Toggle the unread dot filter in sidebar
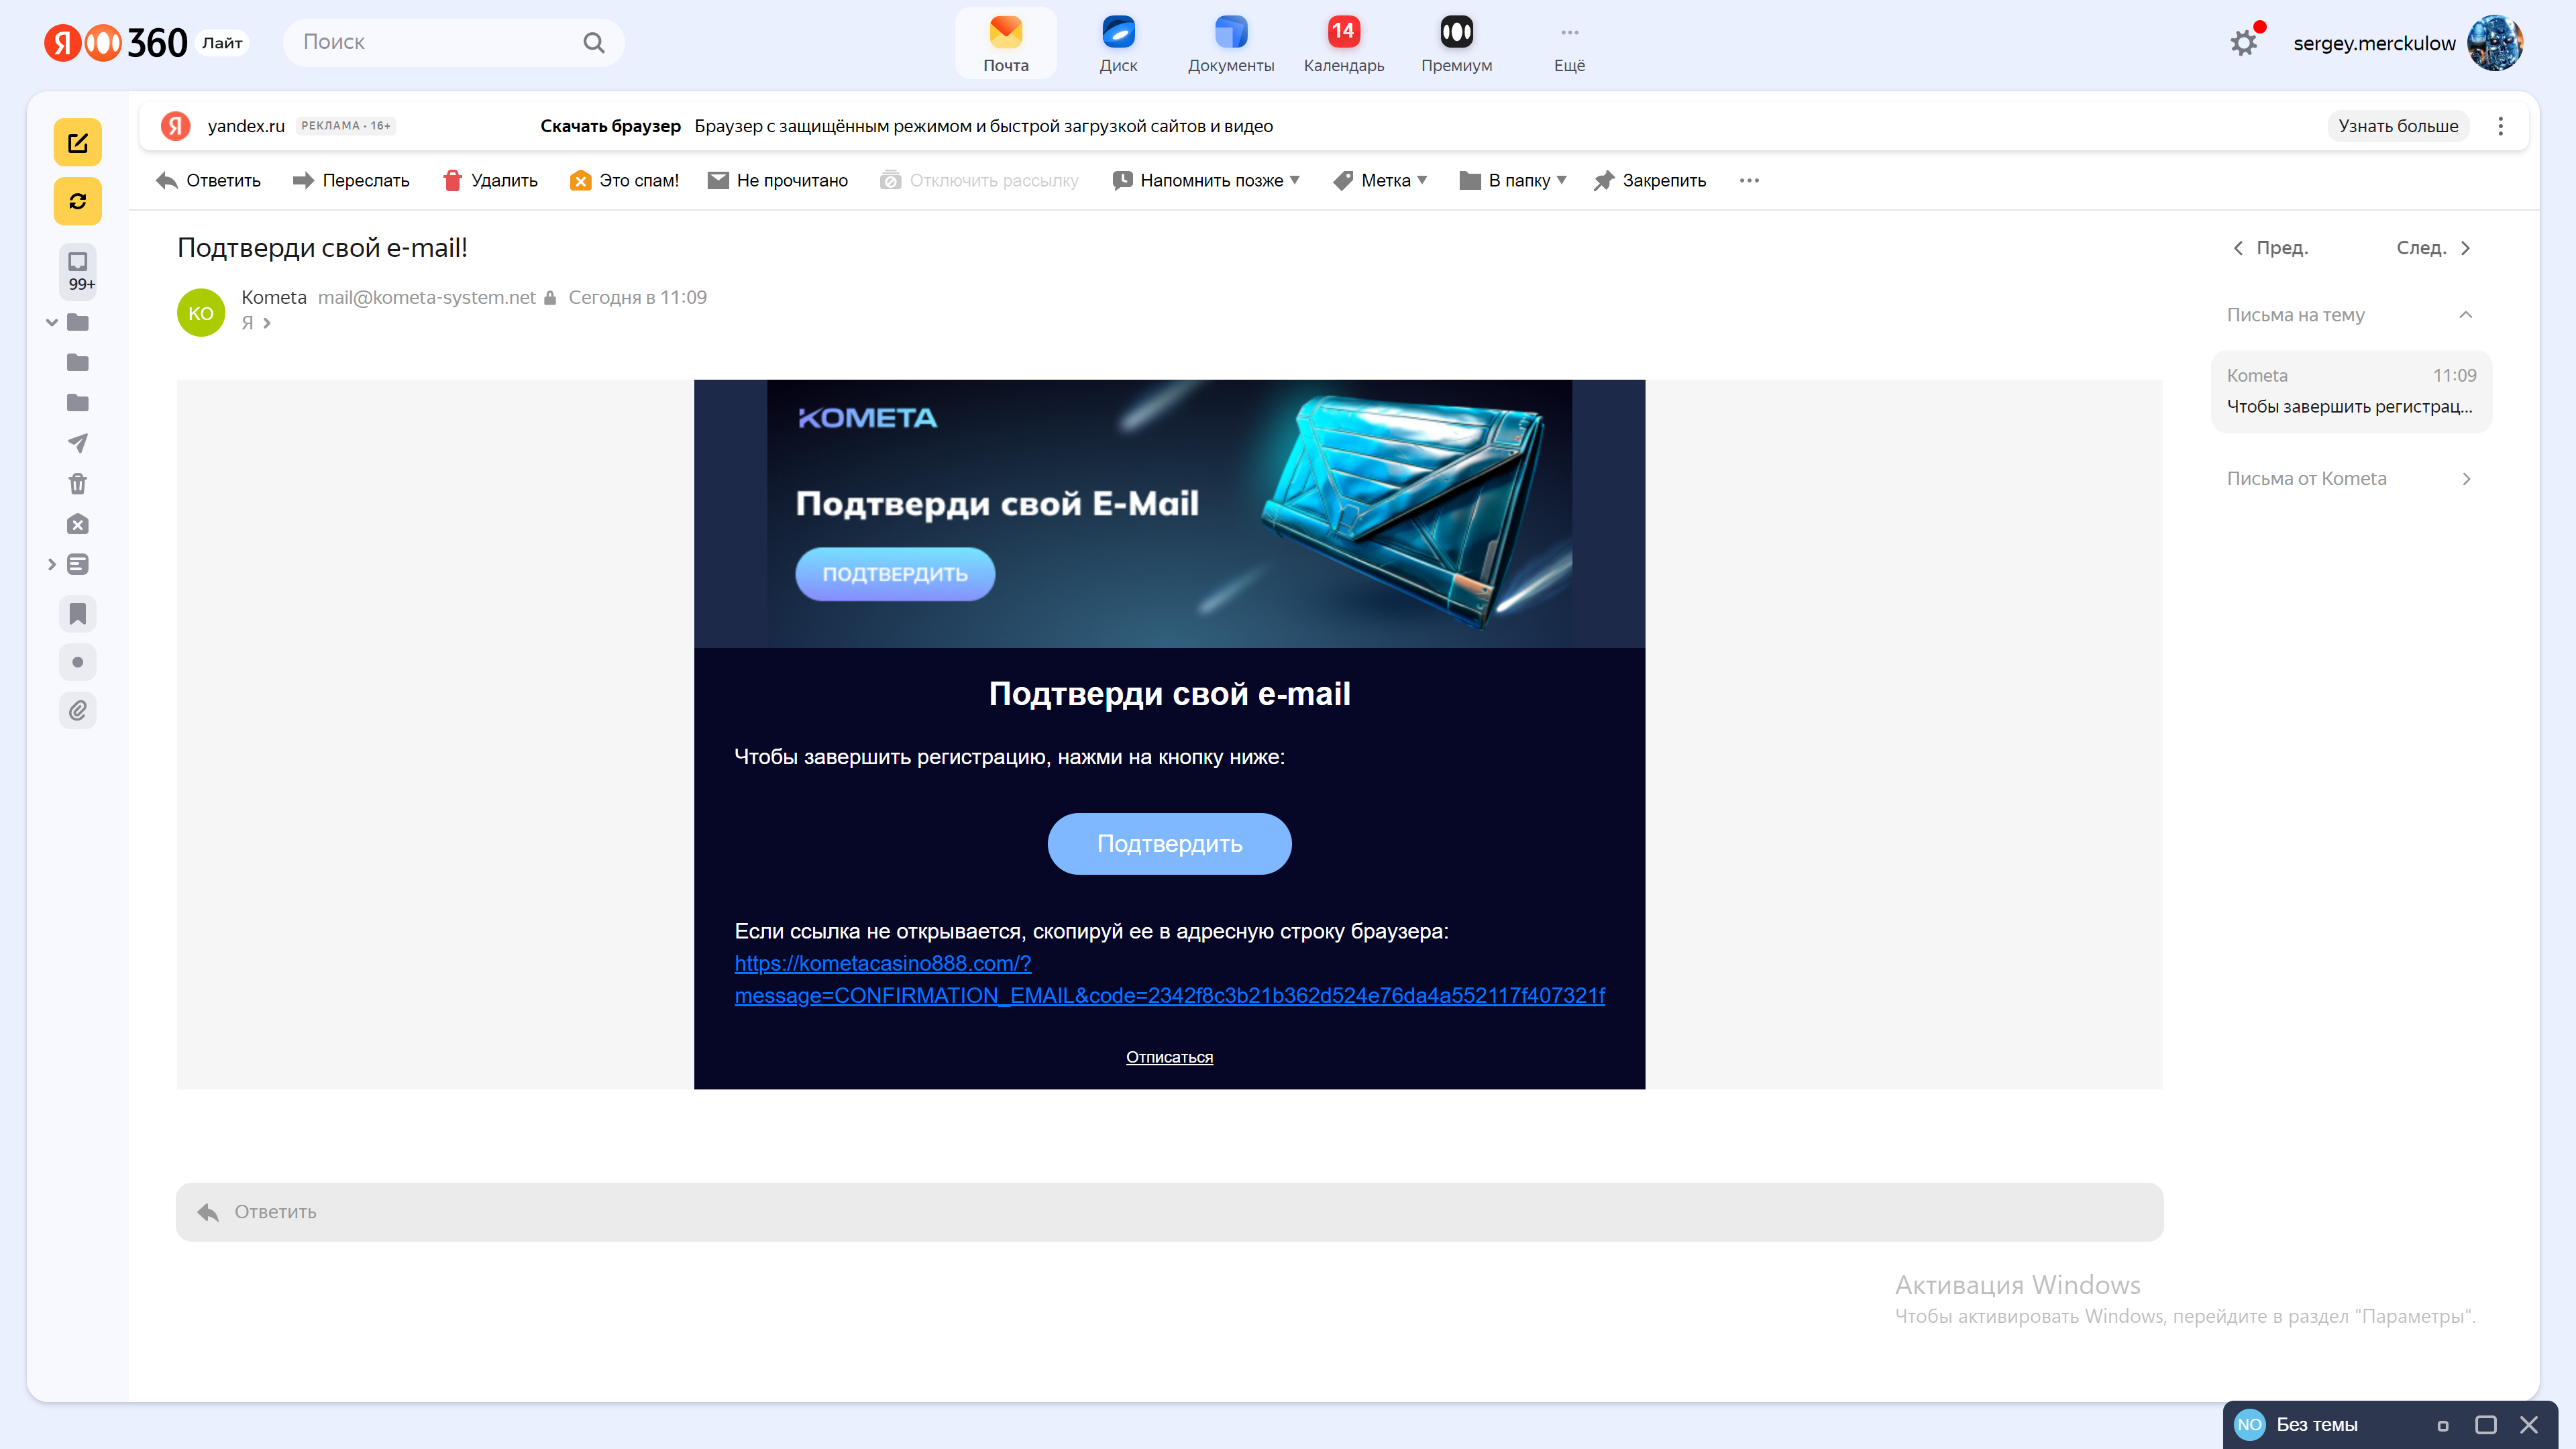This screenshot has height=1449, width=2576. [x=77, y=662]
